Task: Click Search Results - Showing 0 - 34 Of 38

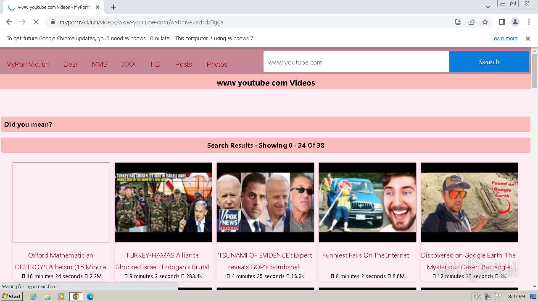Action: (266, 146)
